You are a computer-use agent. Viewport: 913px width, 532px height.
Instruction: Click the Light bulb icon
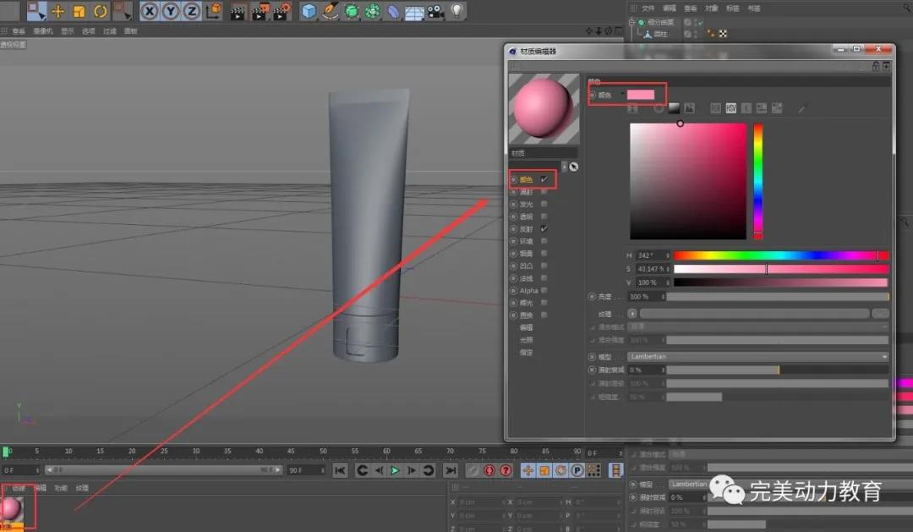coord(457,11)
